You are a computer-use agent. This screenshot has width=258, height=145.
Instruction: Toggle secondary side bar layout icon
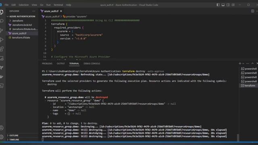(x=228, y=5)
